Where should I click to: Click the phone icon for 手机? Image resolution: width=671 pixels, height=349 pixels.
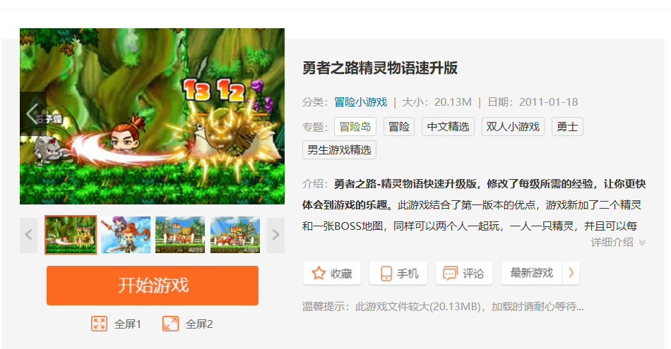point(386,273)
